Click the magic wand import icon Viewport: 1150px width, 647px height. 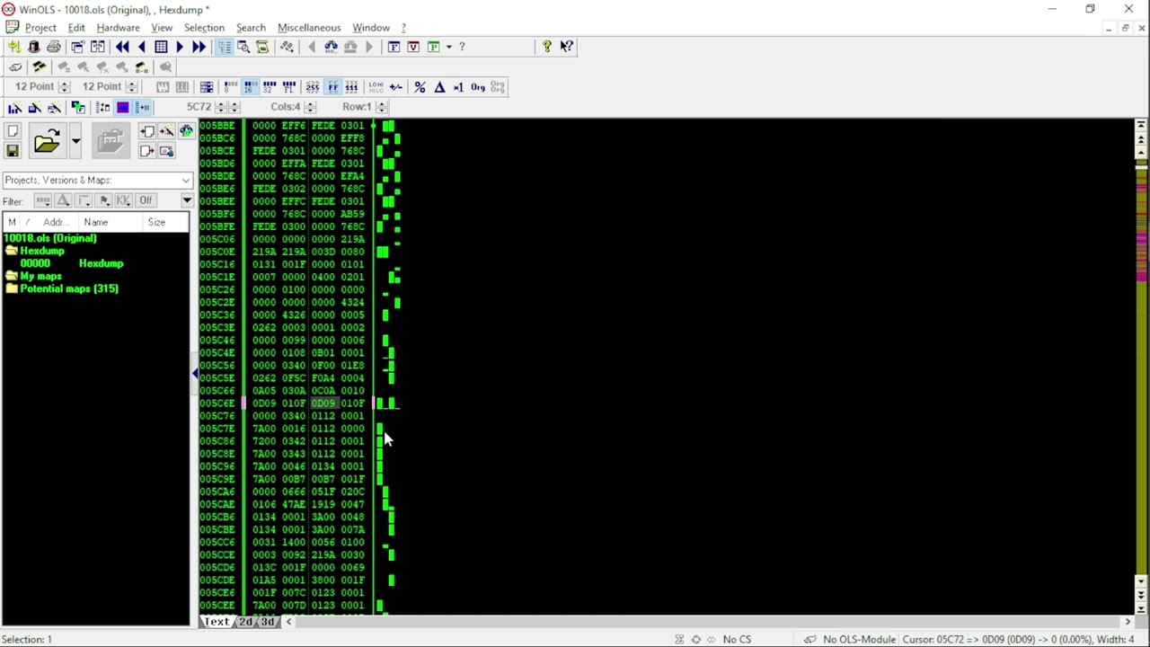(x=166, y=132)
